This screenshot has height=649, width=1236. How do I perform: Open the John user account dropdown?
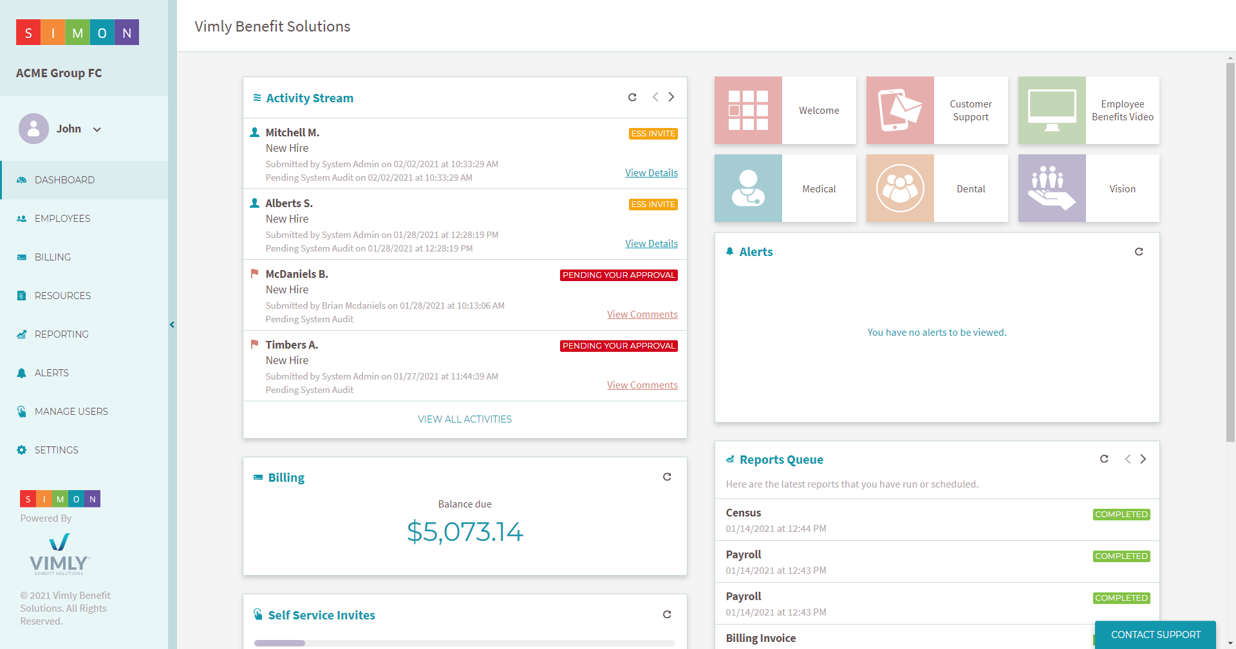pos(97,129)
